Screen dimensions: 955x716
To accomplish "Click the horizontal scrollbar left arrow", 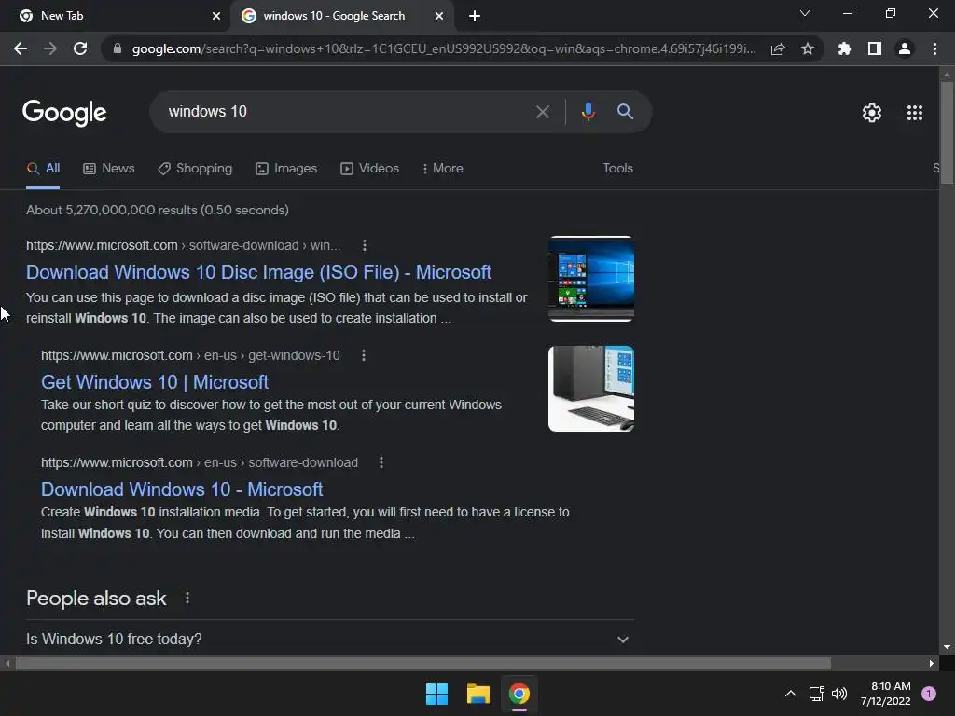I will click(7, 663).
